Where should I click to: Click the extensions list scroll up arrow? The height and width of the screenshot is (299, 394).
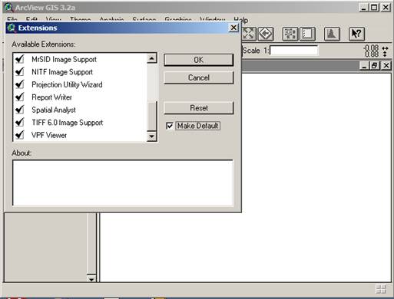(x=152, y=58)
